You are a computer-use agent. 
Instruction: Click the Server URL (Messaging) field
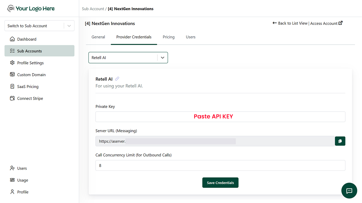215,141
